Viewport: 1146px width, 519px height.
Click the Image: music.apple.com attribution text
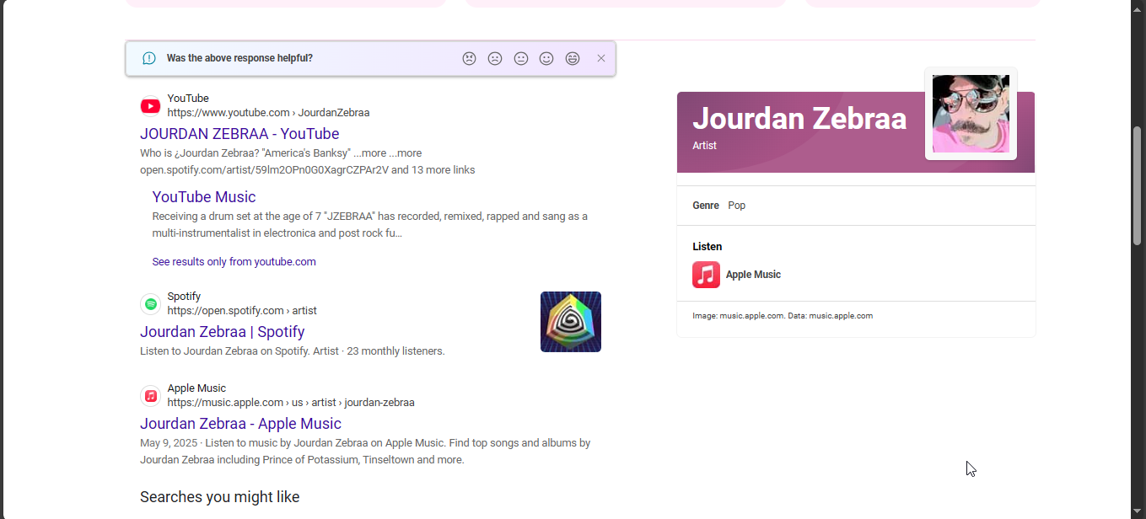coord(783,316)
